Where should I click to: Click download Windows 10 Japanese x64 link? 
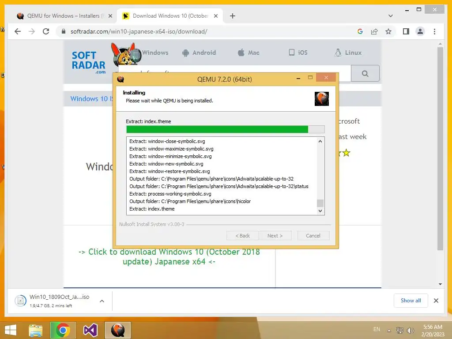(x=169, y=256)
